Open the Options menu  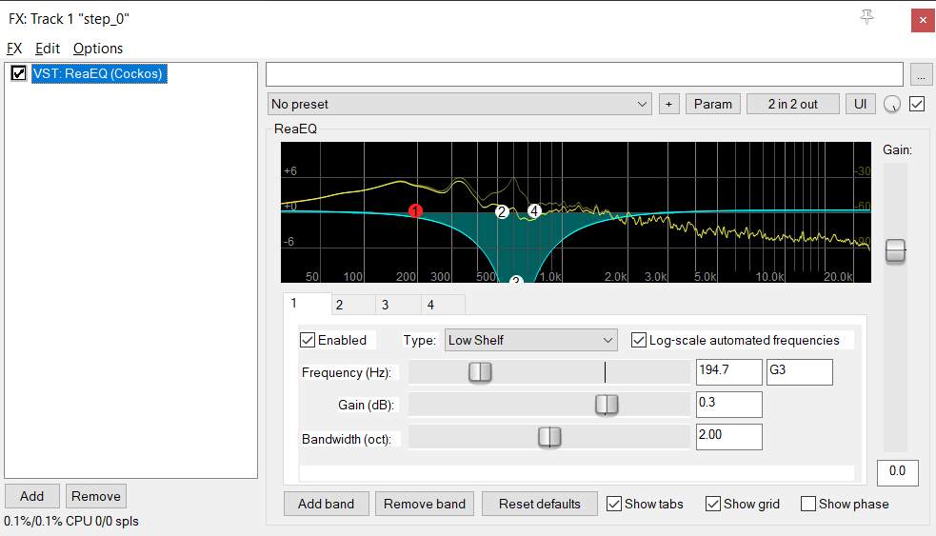(x=97, y=48)
